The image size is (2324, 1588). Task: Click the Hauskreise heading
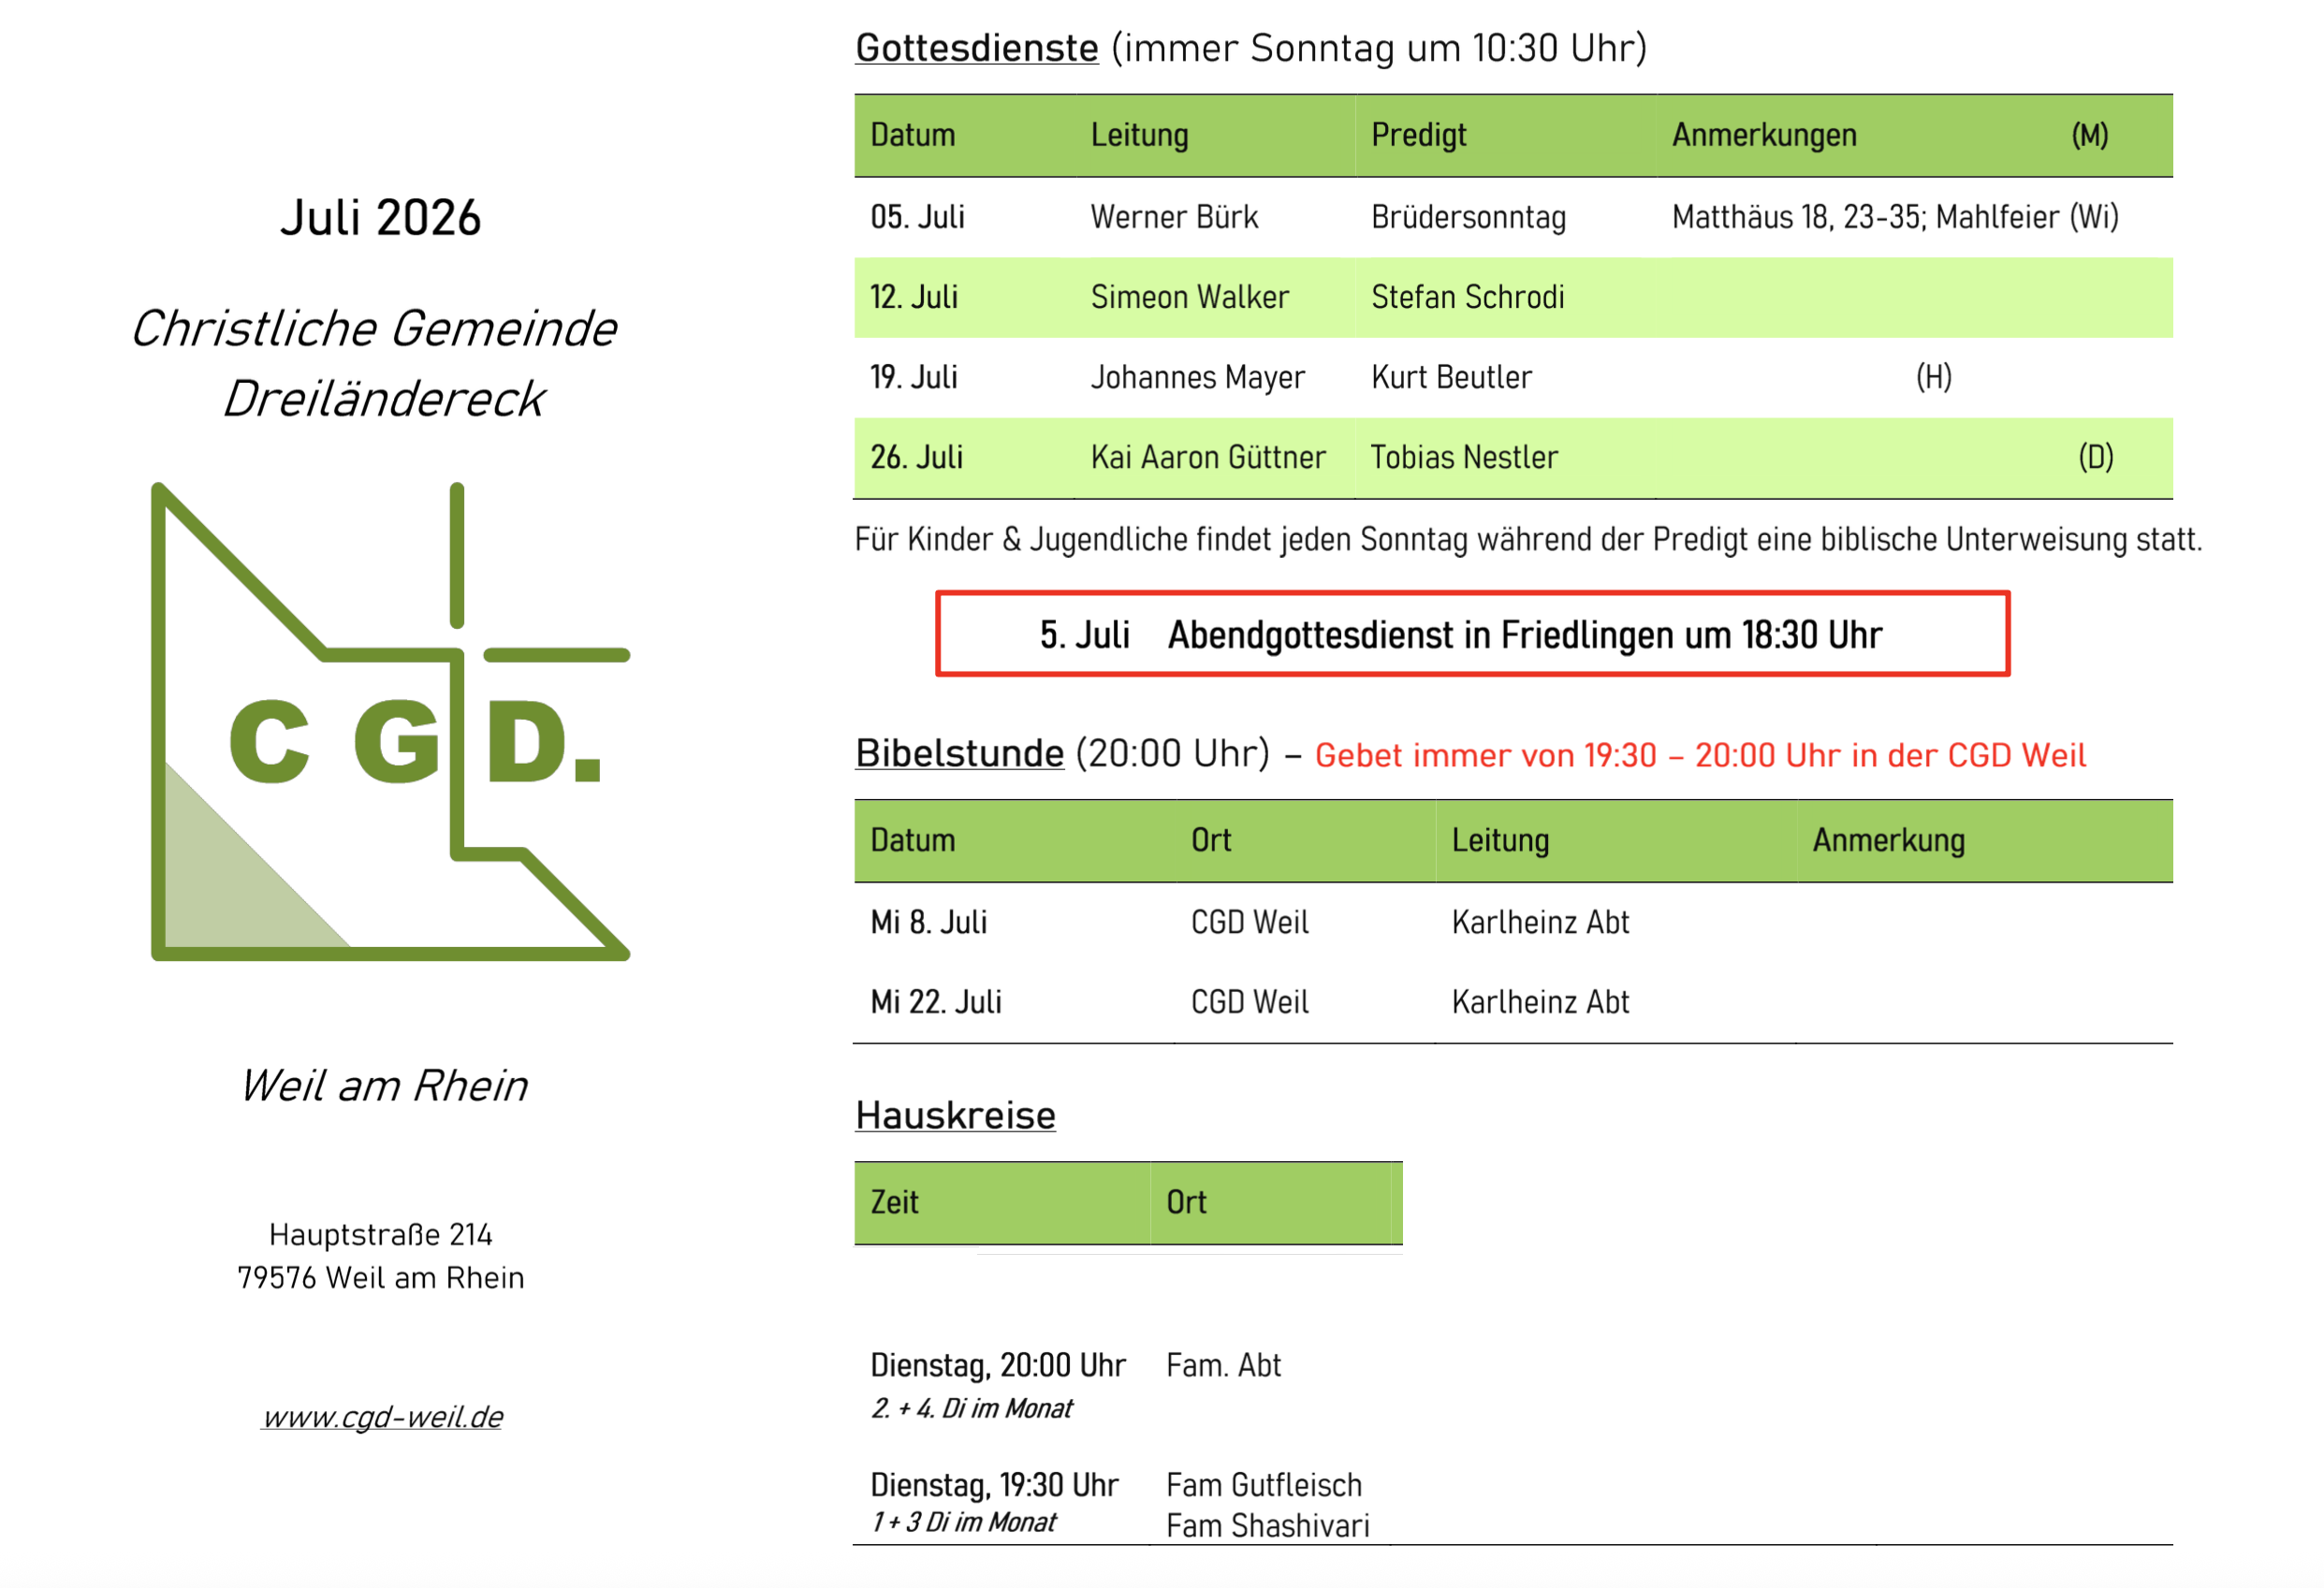(x=955, y=1115)
